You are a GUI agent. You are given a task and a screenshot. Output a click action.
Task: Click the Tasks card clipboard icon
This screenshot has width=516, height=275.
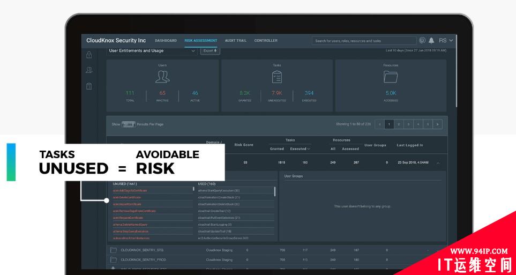coord(277,77)
